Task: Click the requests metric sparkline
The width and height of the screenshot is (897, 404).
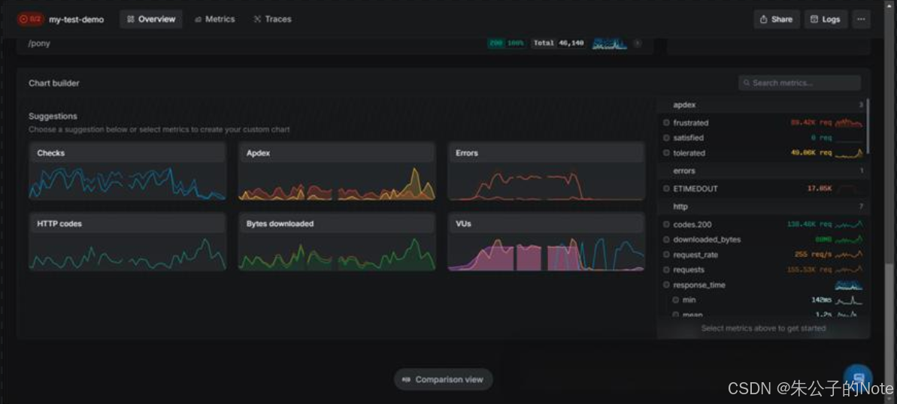Action: [x=848, y=270]
